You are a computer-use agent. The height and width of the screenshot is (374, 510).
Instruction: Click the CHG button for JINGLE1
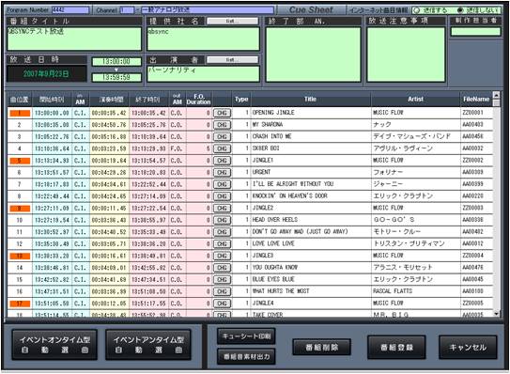[x=222, y=161]
